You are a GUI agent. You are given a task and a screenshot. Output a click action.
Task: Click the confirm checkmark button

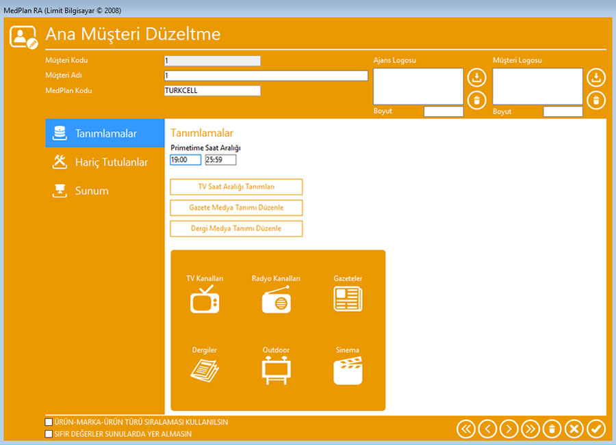(596, 429)
